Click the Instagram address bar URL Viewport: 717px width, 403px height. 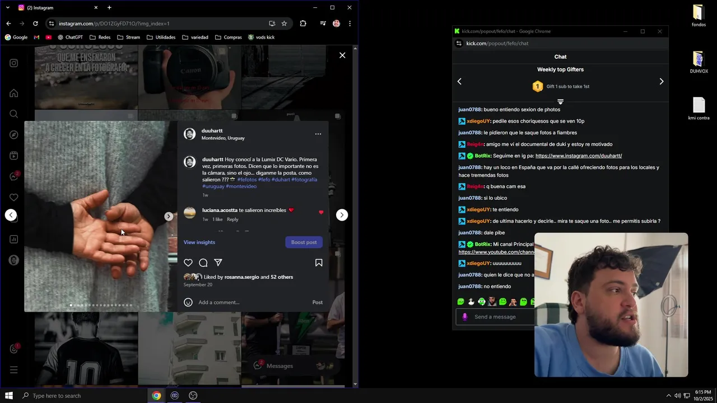(x=114, y=24)
